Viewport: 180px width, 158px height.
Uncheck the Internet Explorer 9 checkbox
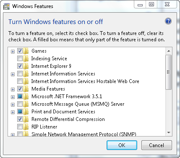pyautogui.click(x=20, y=66)
